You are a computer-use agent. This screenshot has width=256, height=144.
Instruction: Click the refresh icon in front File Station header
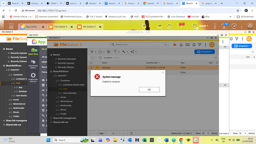[x=194, y=45]
